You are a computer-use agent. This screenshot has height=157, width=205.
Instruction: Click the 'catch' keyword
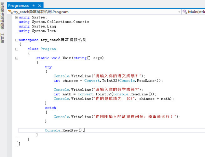tap(51, 108)
